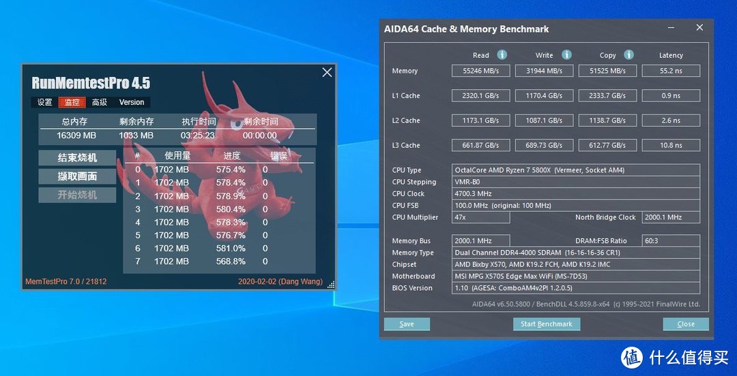Click the disabled 开始烧机 button

77,195
